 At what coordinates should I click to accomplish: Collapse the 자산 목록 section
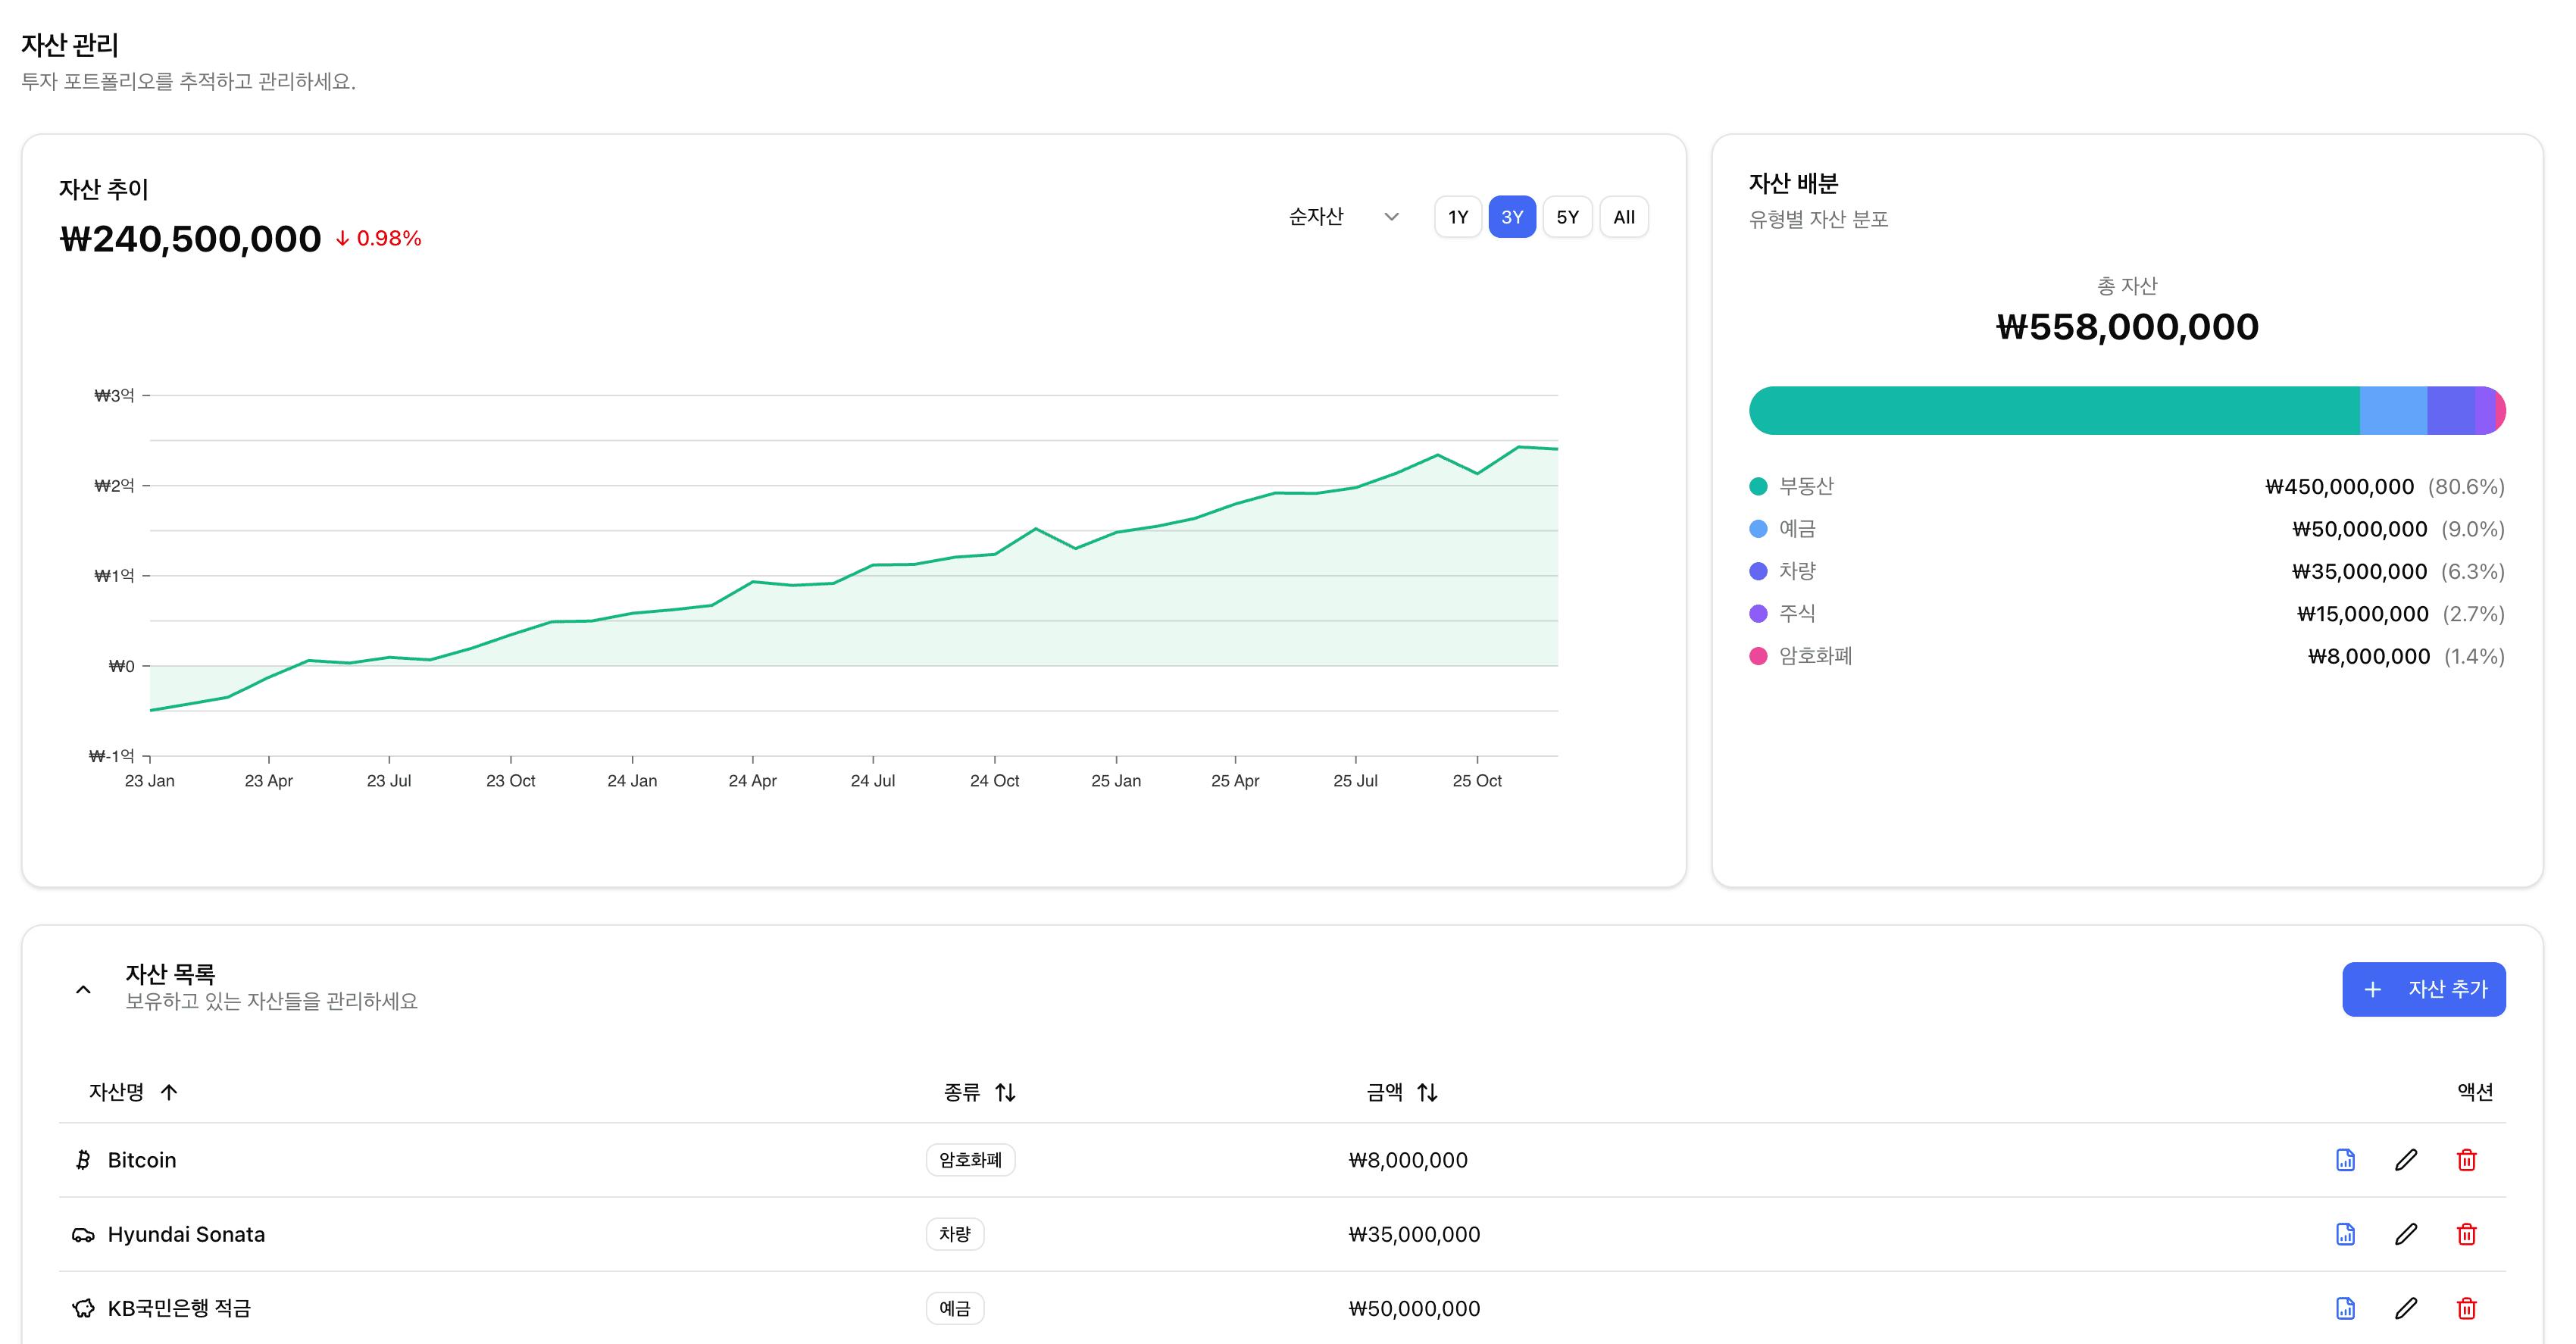[x=84, y=989]
